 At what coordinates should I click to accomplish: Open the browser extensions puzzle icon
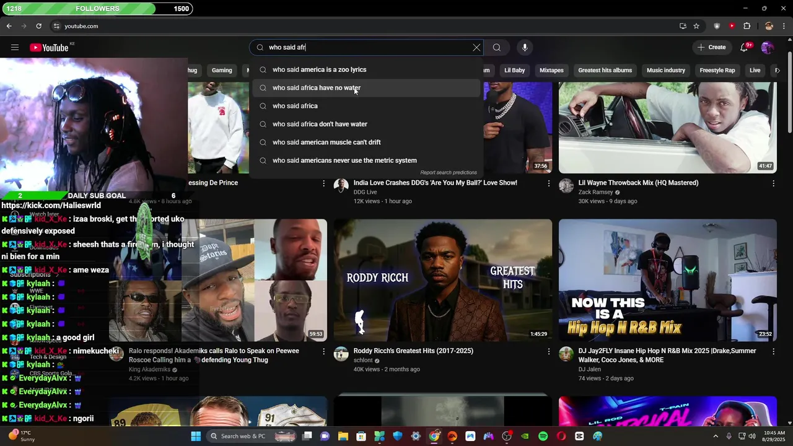(747, 26)
